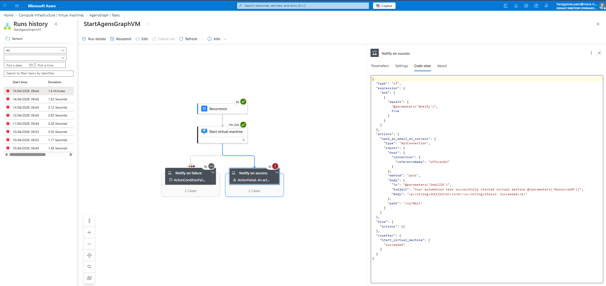This screenshot has width=606, height=286.
Task: Click the zoom out minus button on canvas
Action: pos(89,244)
